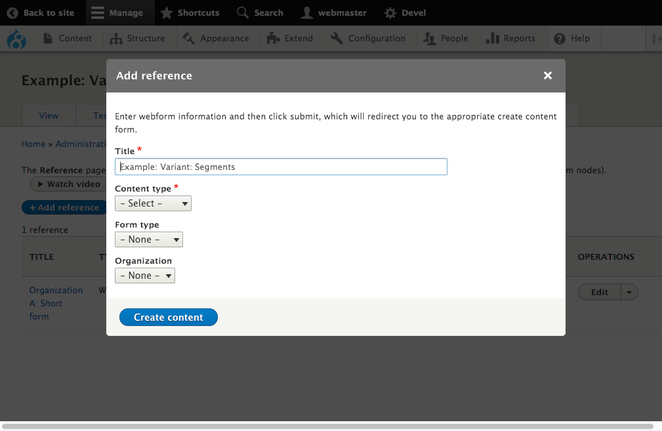Click the Edit button in Operations
This screenshot has width=662, height=431.
(x=599, y=292)
